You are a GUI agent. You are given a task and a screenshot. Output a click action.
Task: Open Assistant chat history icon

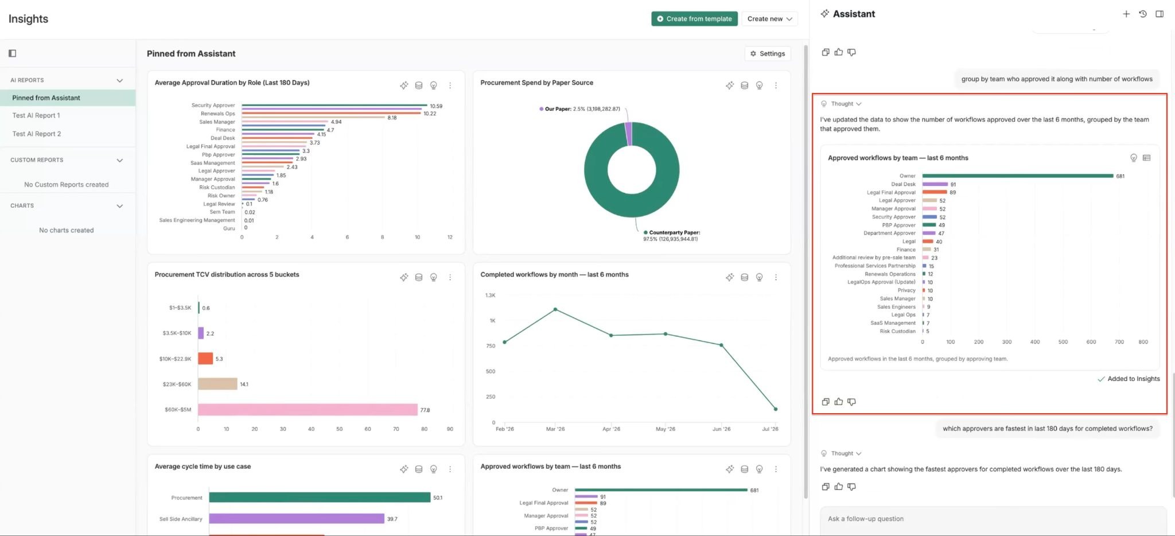1143,14
